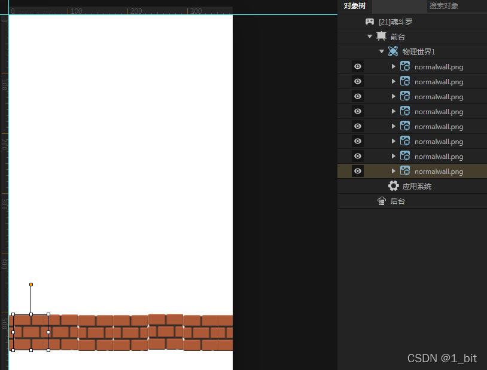Select the fourth normalwall.png label

pos(439,112)
